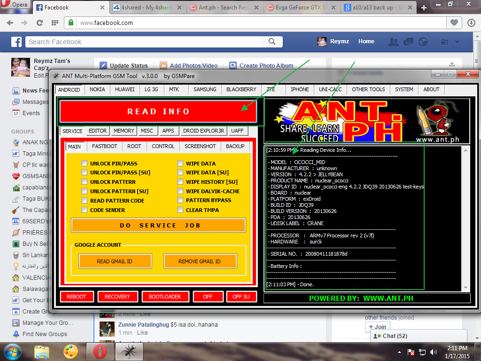Image resolution: width=481 pixels, height=361 pixels.
Task: Enable the UNLOCK PATTERN checkbox
Action: pyautogui.click(x=85, y=182)
